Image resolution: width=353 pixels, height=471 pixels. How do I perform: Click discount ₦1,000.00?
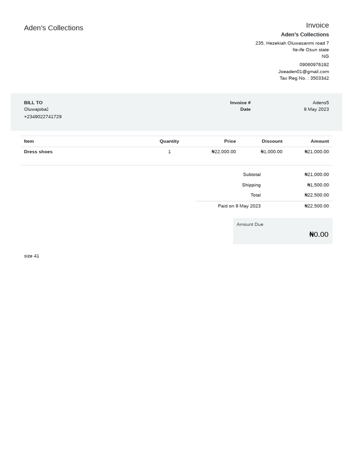[x=271, y=152]
